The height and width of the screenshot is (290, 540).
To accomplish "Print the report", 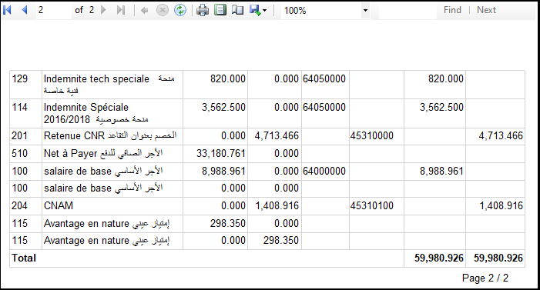I will coord(203,10).
